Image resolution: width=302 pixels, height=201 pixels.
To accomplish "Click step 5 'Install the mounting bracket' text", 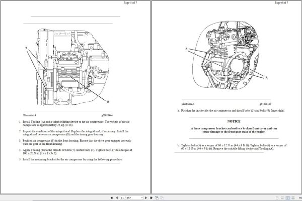I will (72, 159).
